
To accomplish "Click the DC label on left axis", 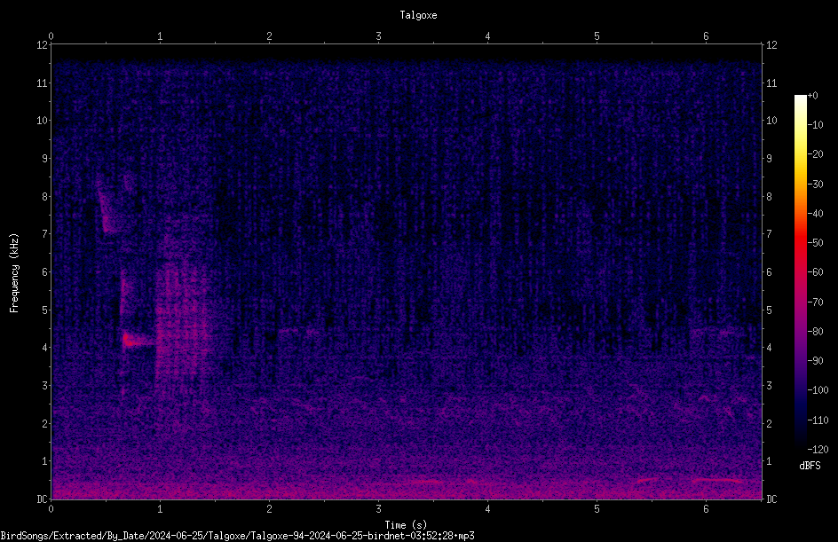I will point(43,499).
